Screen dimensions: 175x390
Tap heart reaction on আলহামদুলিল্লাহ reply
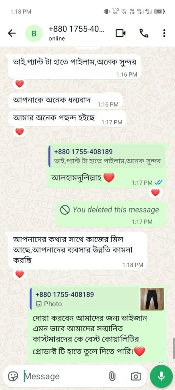point(155,192)
